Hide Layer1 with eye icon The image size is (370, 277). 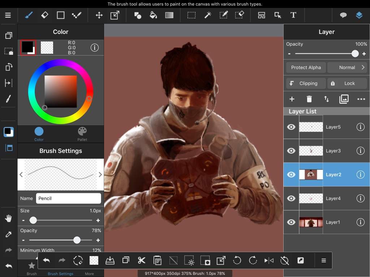291,222
